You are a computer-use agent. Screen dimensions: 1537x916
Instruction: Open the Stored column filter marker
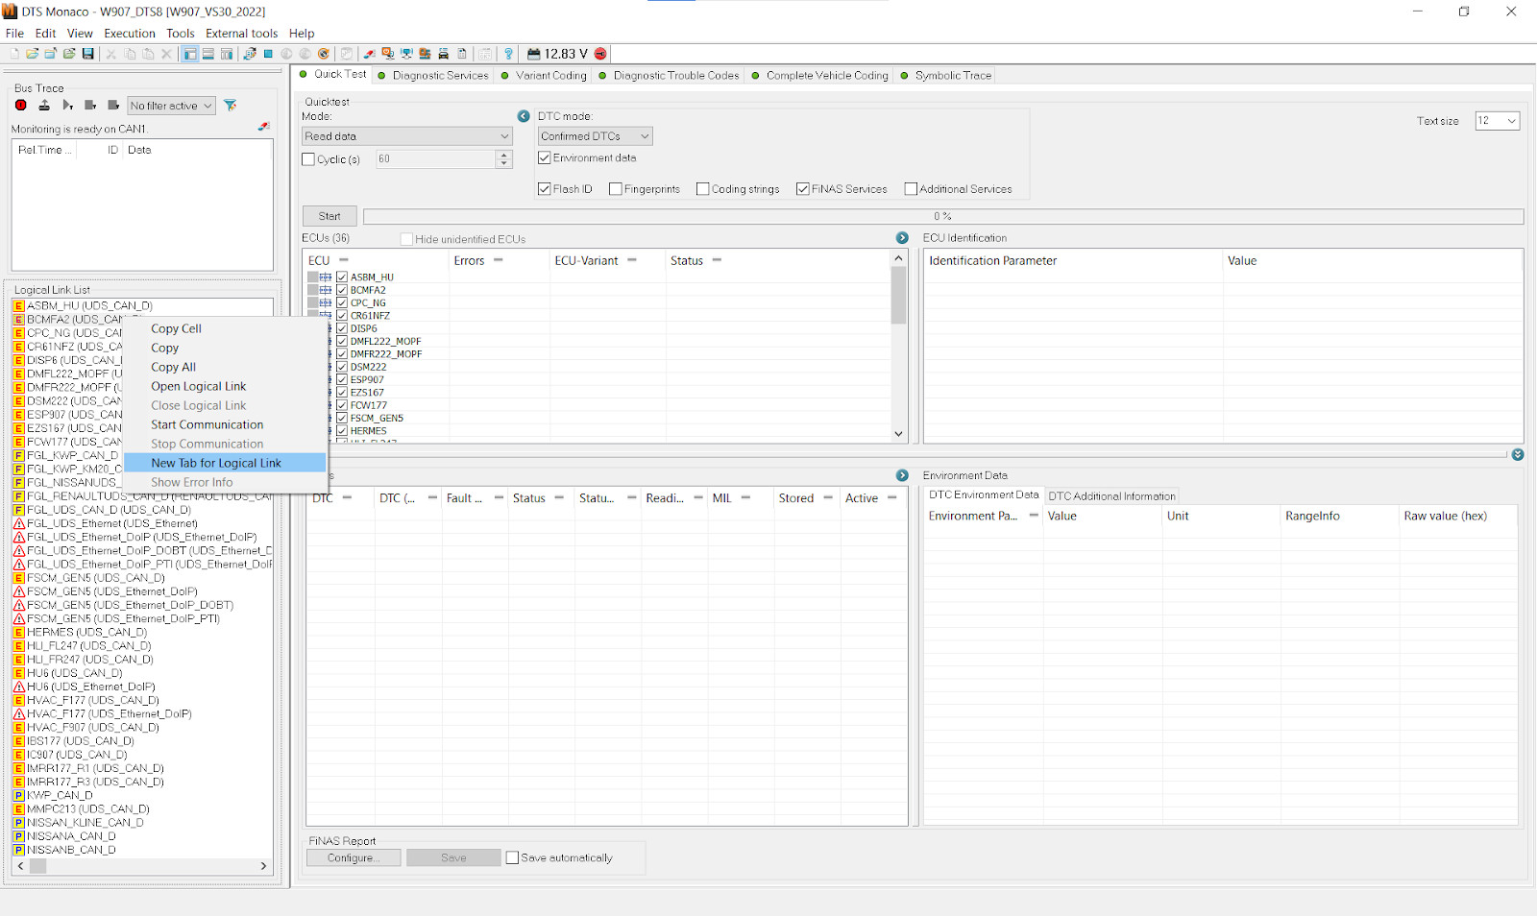pyautogui.click(x=828, y=497)
